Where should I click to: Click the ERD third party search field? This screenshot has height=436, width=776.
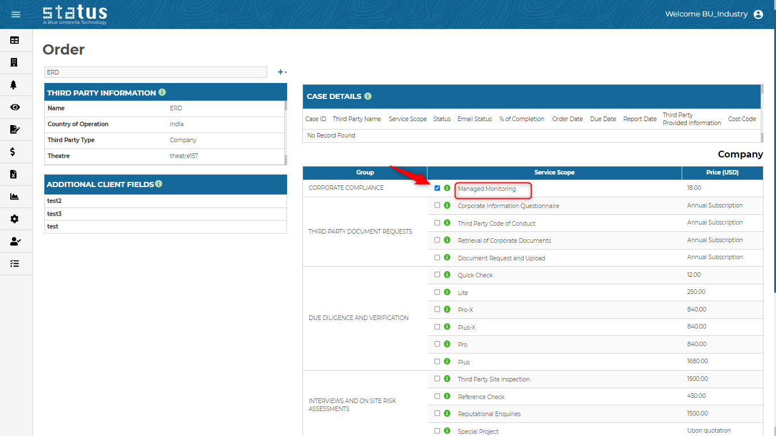coord(155,72)
